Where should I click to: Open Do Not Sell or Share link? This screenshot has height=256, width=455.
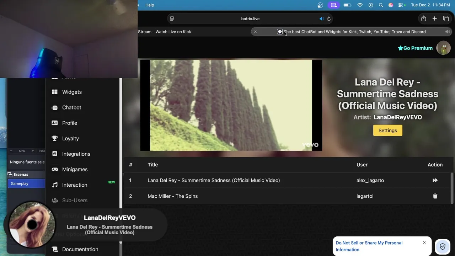tap(369, 246)
